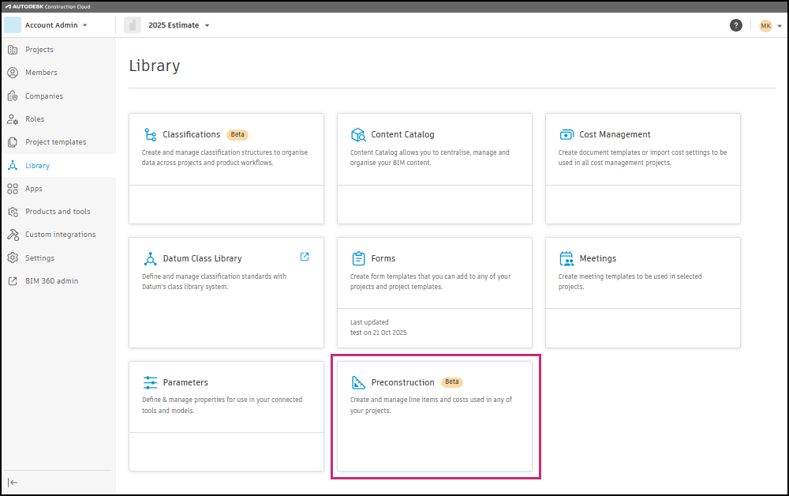The image size is (789, 496).
Task: Click the Companies building icon
Action: (13, 96)
